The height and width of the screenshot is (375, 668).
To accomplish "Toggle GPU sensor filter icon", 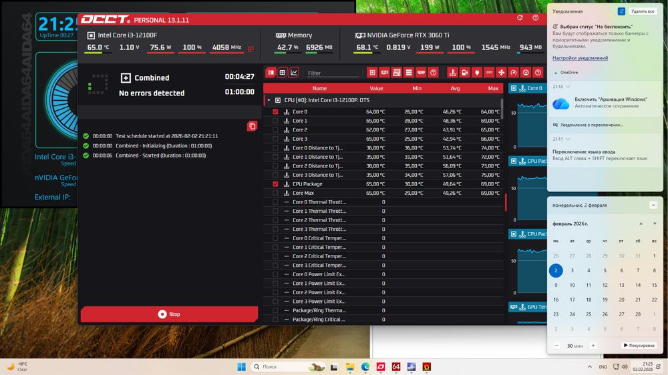I will tap(384, 73).
